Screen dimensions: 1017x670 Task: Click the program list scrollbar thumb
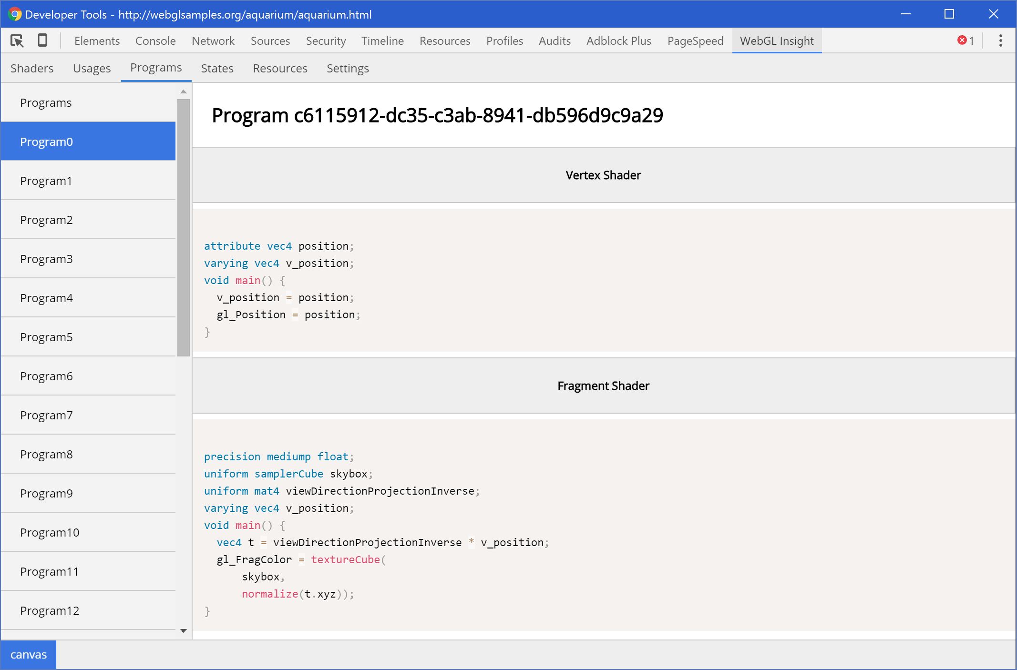pos(184,227)
